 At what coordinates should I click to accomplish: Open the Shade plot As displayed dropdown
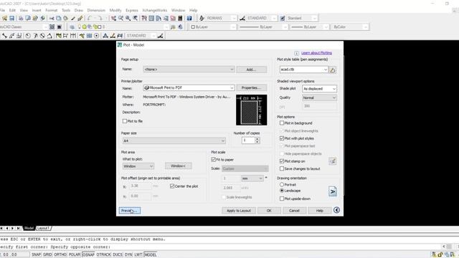[x=319, y=89]
